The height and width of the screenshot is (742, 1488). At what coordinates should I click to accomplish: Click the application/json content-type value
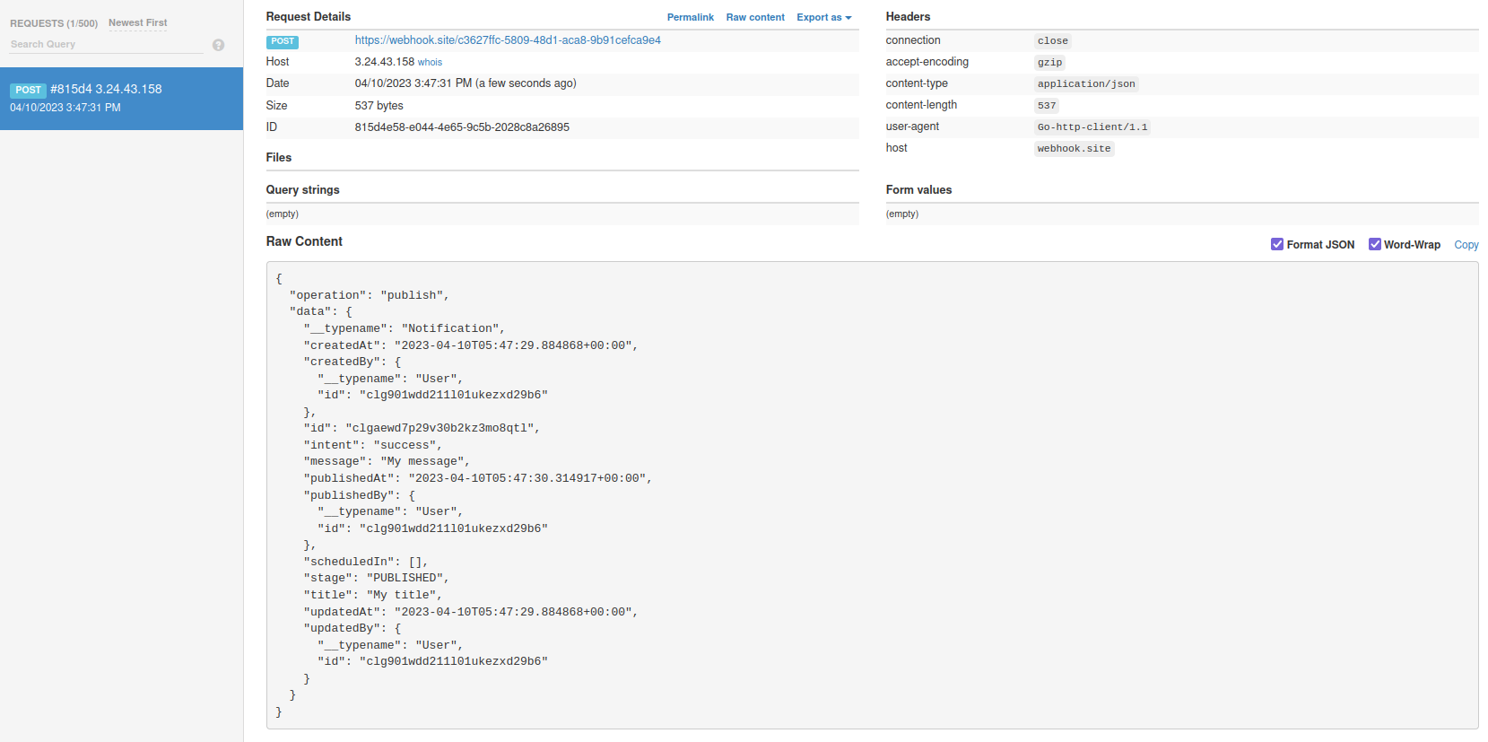pyautogui.click(x=1085, y=84)
